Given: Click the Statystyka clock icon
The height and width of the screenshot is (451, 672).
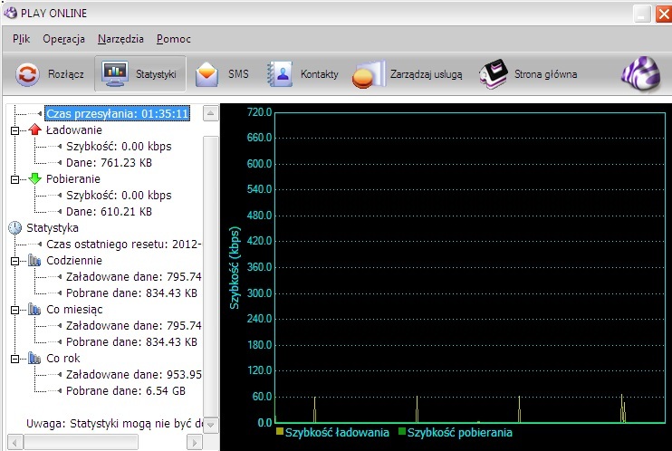Looking at the screenshot, I should tap(15, 227).
